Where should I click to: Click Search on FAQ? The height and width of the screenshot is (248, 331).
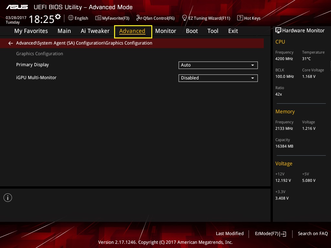click(313, 234)
